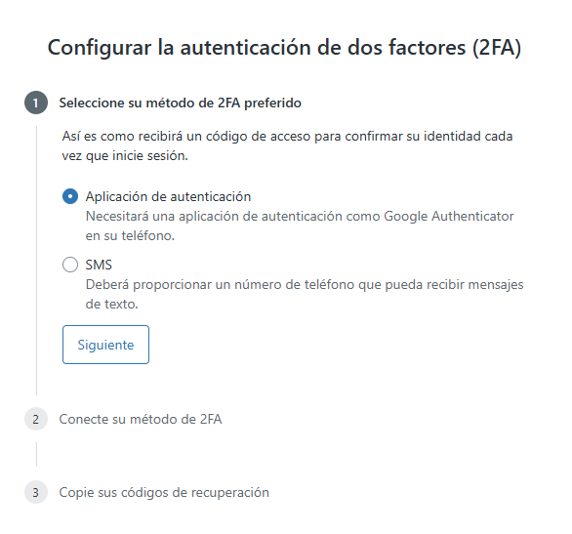Click the SMS option label
This screenshot has height=534, width=572.
pyautogui.click(x=99, y=265)
